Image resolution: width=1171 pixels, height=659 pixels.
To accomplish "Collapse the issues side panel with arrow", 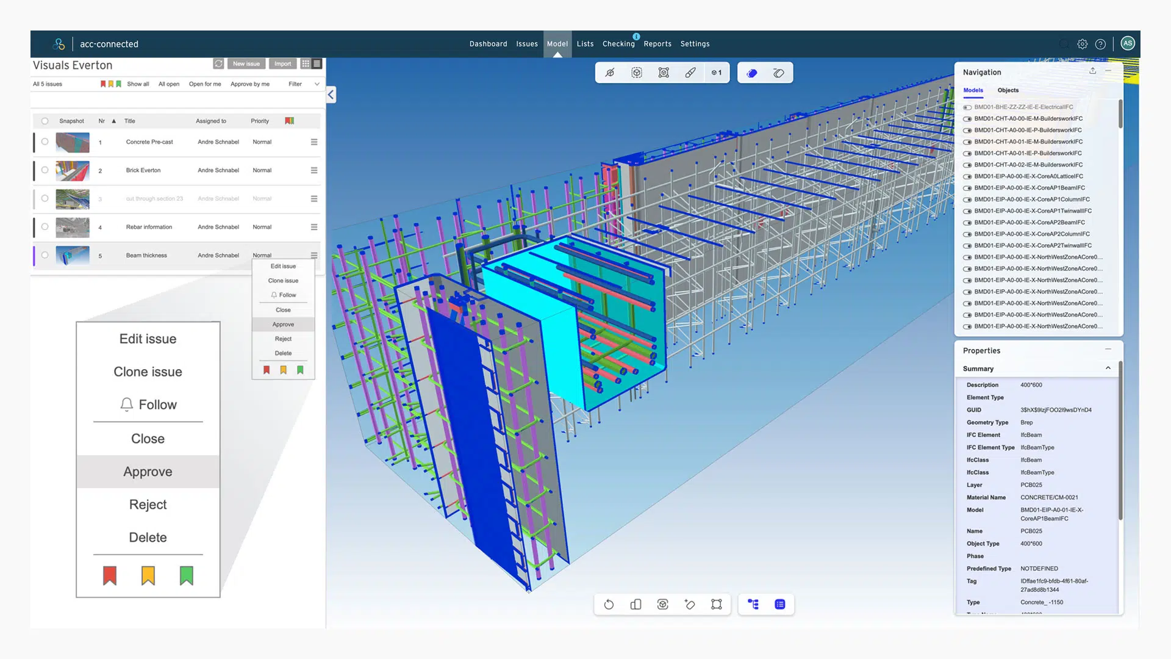I will [x=331, y=95].
